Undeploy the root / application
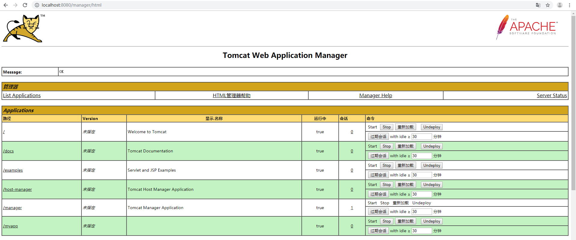The image size is (576, 240). 432,127
